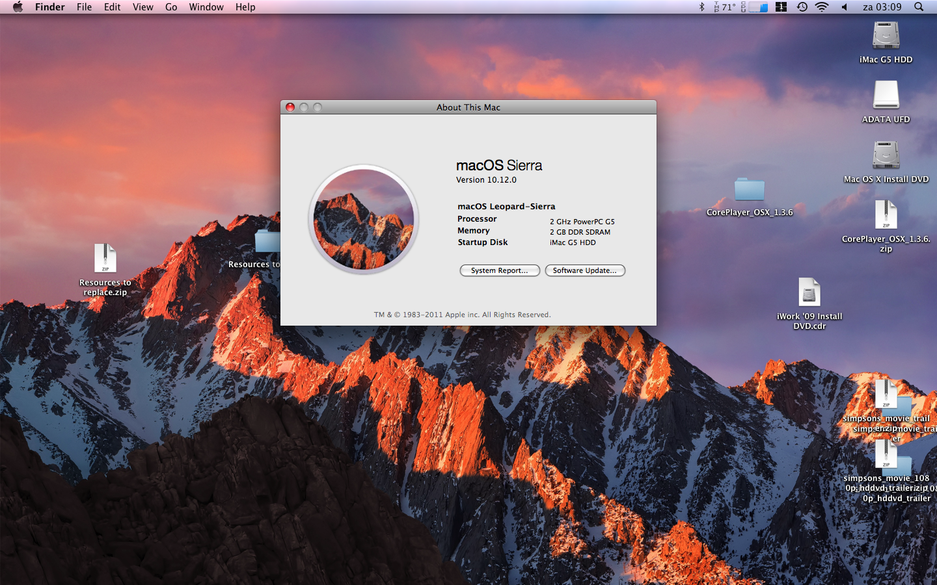Click the temperature monitor showing 71°

click(x=724, y=6)
